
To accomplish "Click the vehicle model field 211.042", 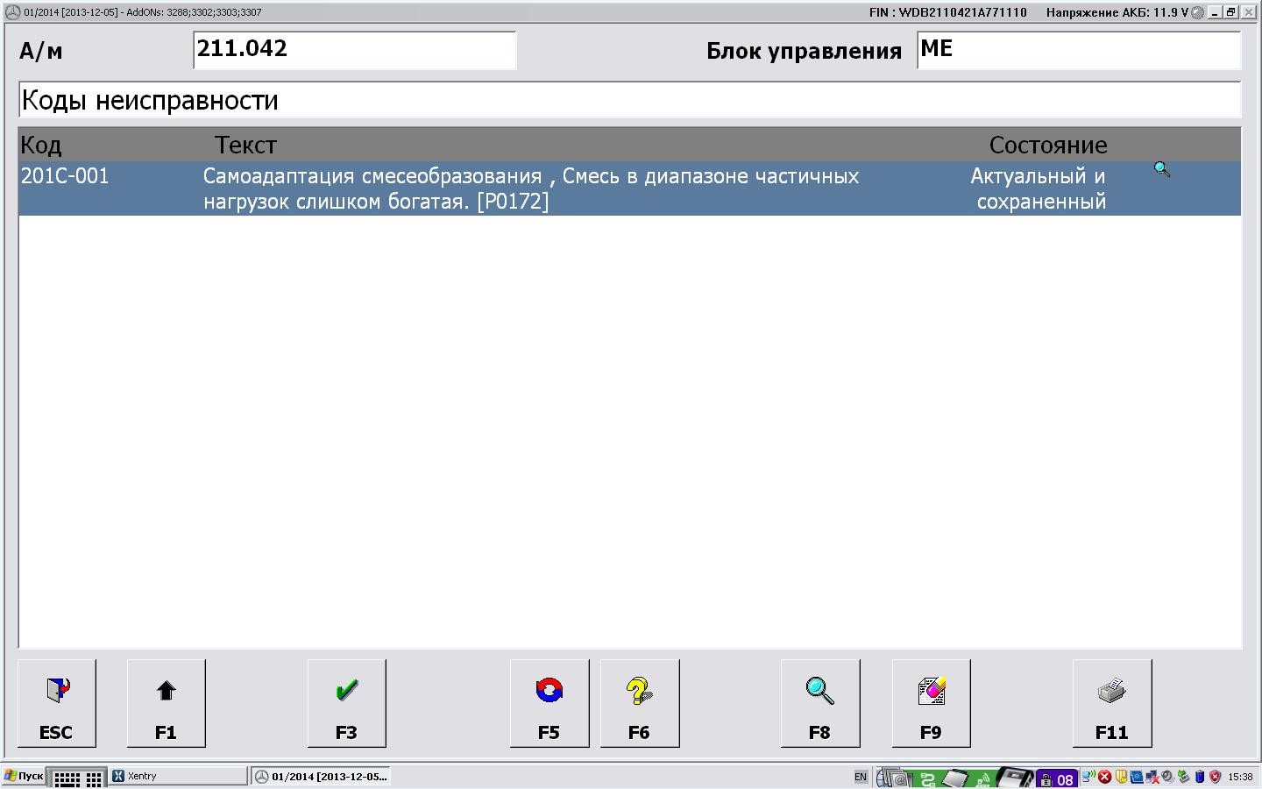I will pos(355,50).
